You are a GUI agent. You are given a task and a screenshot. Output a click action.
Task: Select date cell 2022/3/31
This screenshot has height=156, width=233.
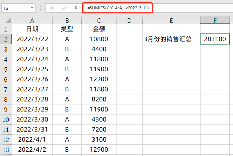point(32,130)
